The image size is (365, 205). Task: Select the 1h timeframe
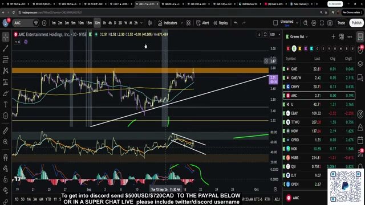point(104,23)
